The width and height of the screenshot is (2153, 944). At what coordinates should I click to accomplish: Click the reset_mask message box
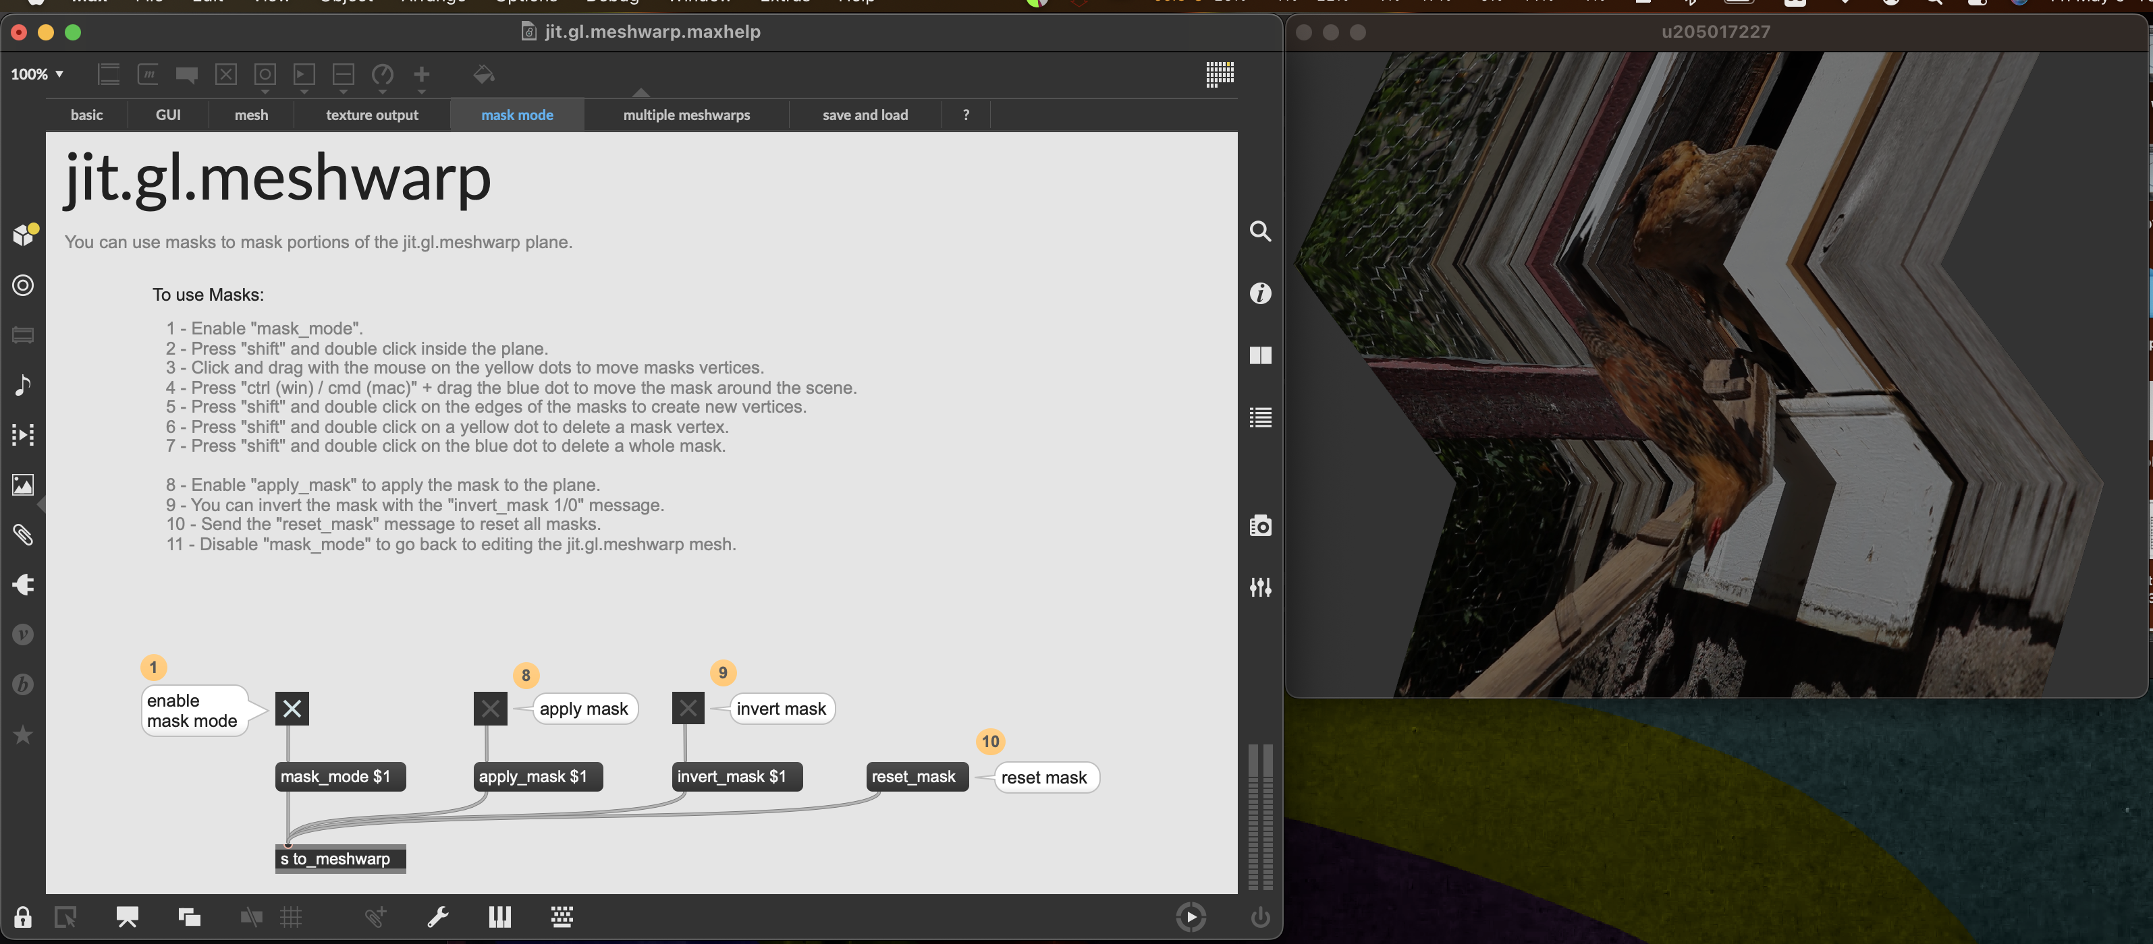tap(918, 777)
